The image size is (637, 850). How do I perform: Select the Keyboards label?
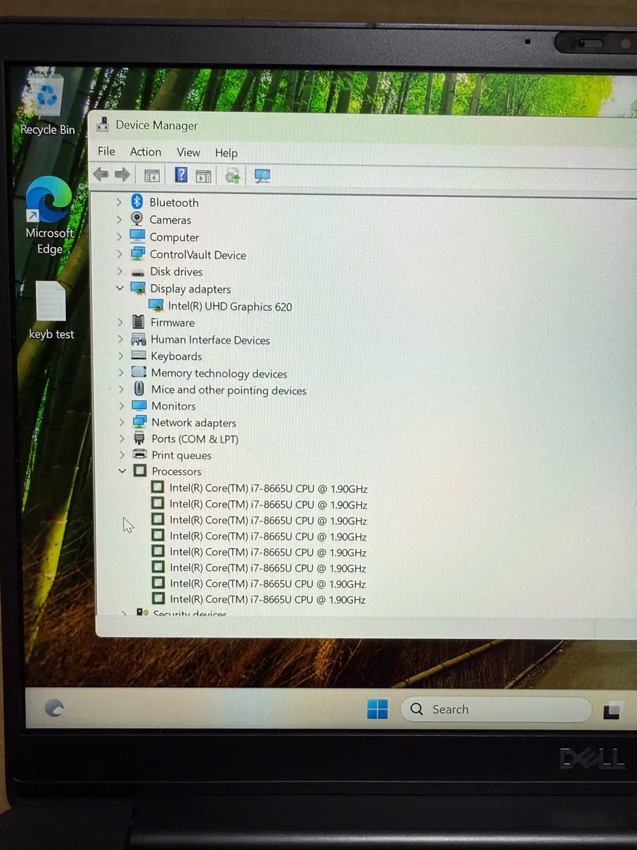click(x=176, y=356)
